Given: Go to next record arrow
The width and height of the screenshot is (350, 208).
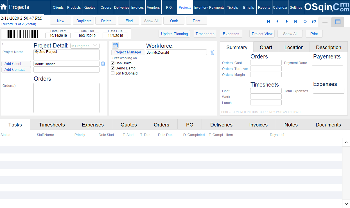Looking at the screenshot, I should 287,21.
